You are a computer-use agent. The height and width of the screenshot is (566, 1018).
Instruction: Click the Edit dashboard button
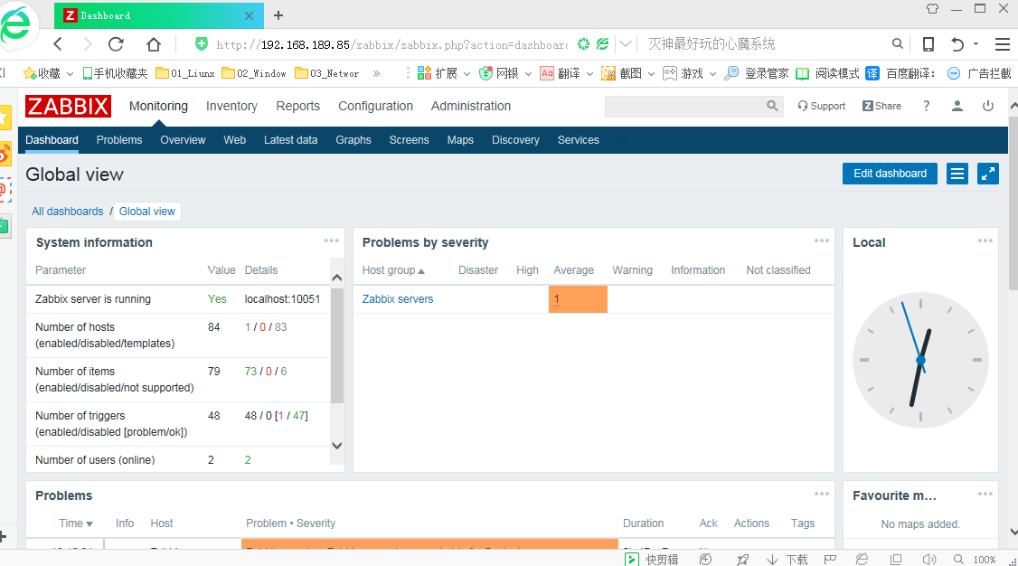click(x=890, y=174)
